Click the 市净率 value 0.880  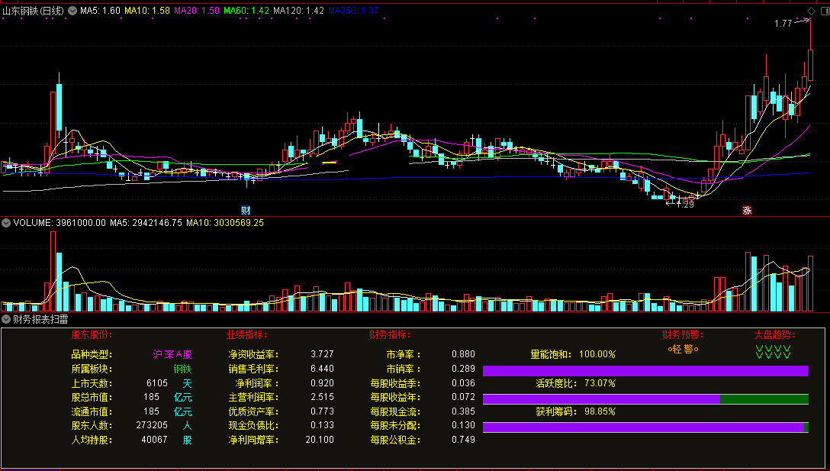463,354
